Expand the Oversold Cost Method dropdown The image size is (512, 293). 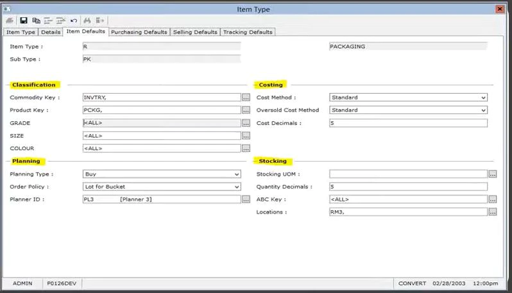(x=483, y=110)
